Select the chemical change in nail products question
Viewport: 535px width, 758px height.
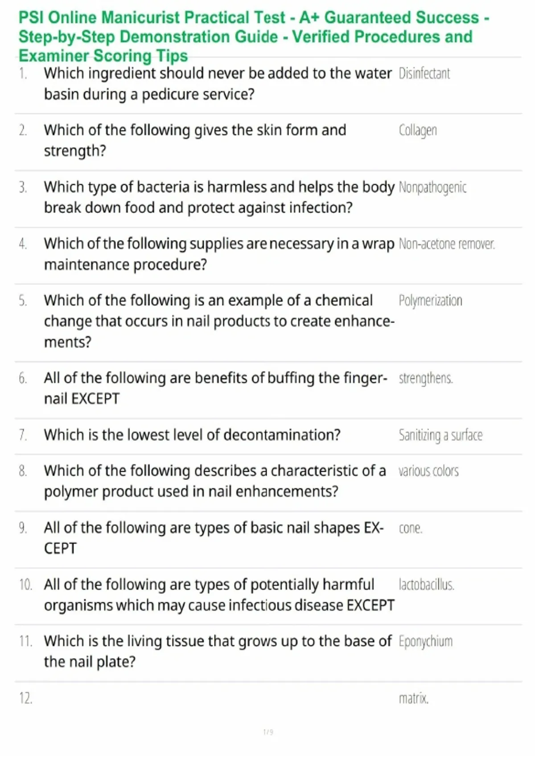click(x=219, y=321)
